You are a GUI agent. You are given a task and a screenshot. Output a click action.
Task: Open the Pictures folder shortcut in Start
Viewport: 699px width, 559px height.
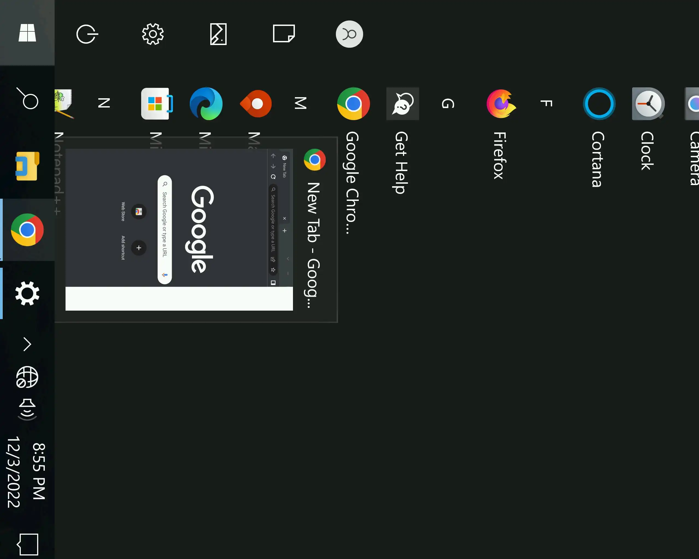click(x=218, y=34)
